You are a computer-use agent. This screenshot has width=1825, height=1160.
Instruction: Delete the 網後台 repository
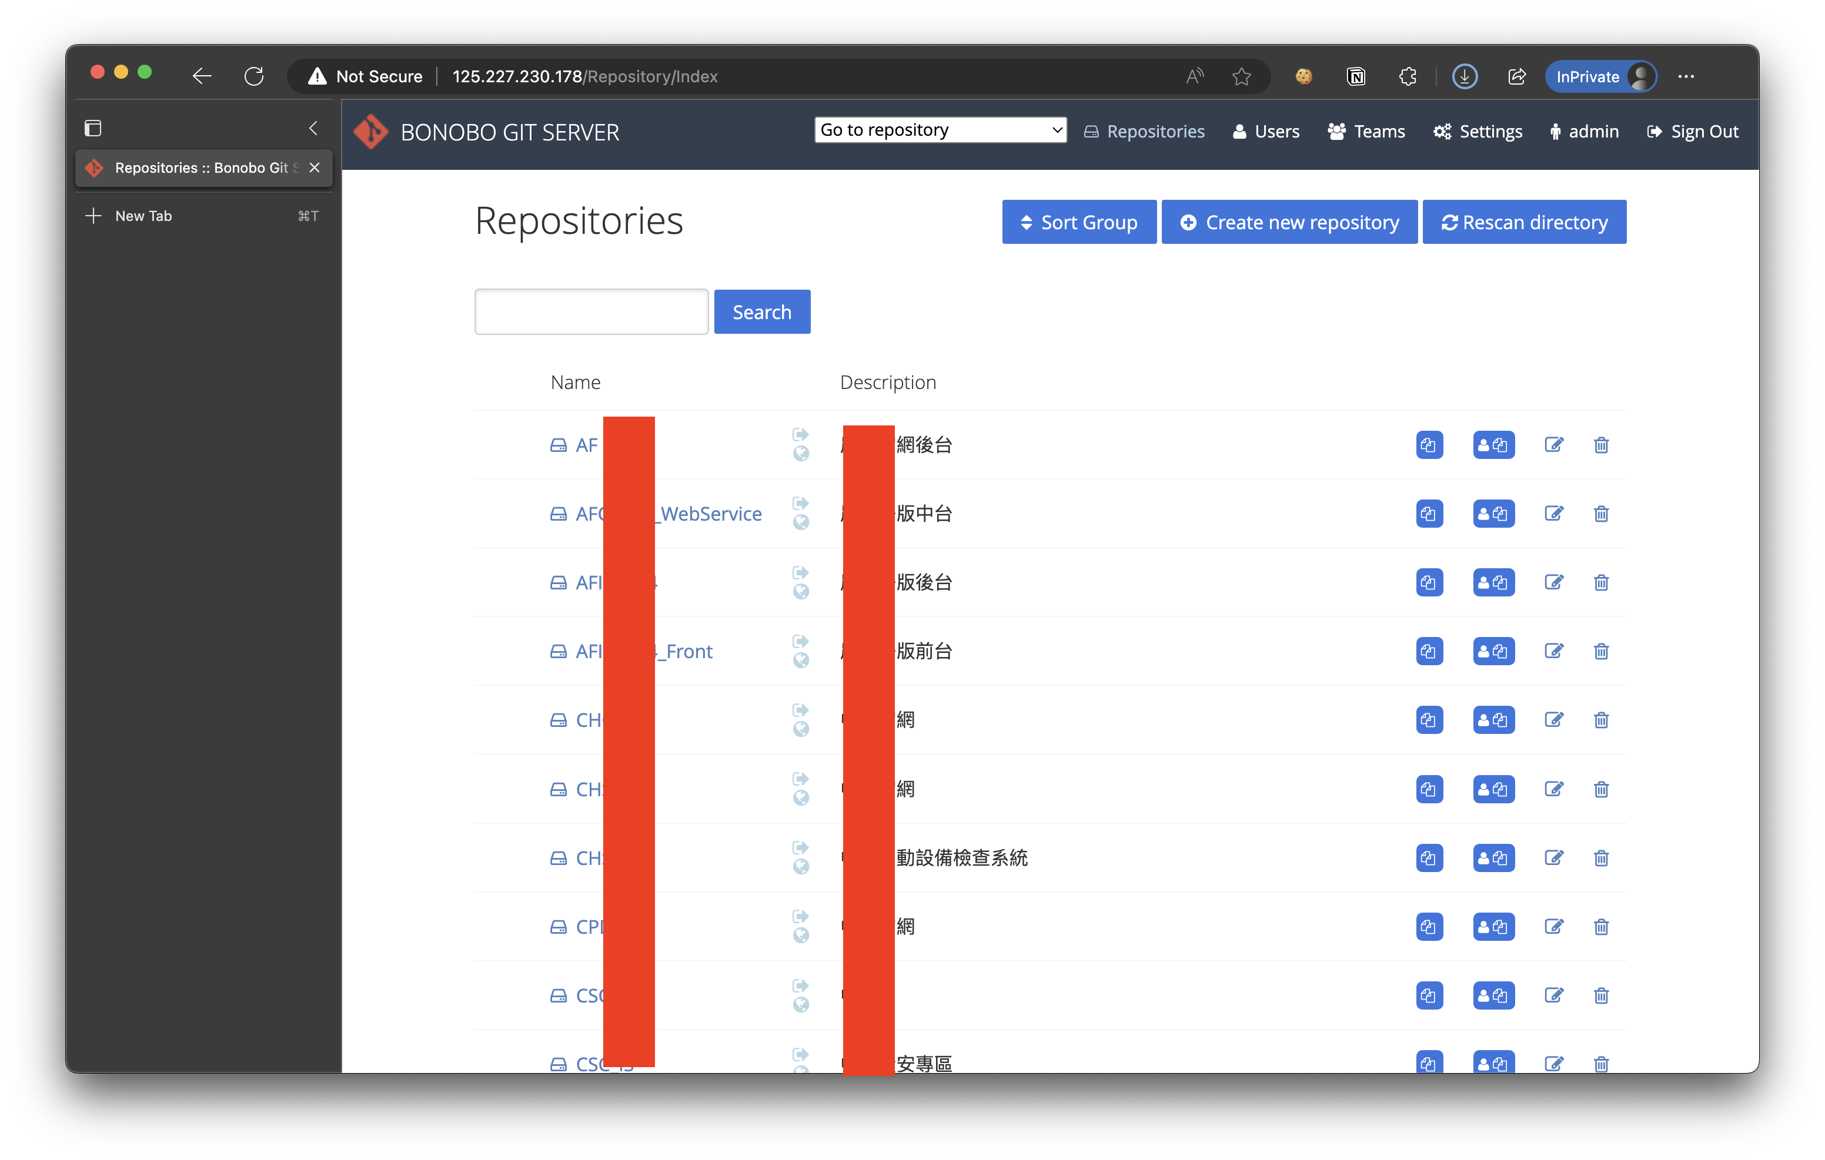(1600, 445)
